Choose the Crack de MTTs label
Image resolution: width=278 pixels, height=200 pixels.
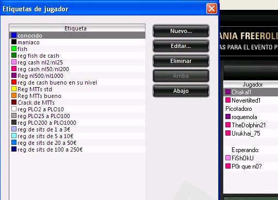click(x=77, y=103)
